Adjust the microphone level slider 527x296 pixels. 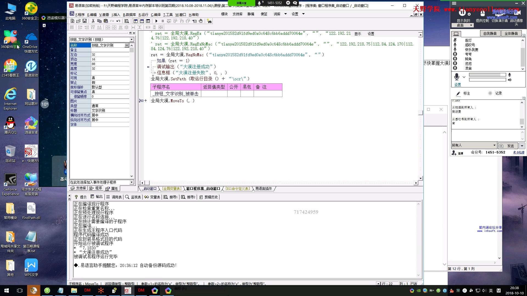[x=487, y=75]
